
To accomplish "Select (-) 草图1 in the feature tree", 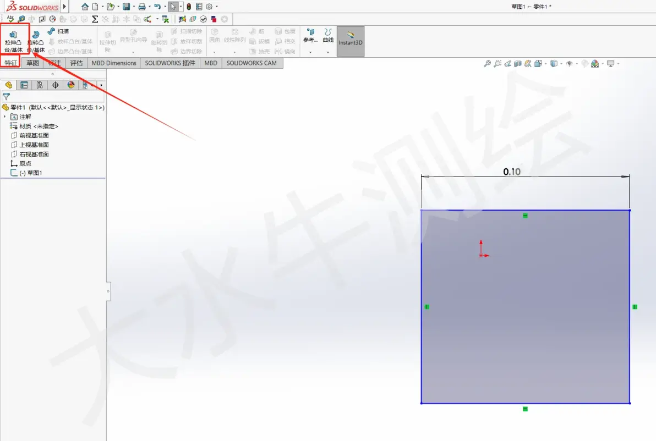I will [26, 173].
